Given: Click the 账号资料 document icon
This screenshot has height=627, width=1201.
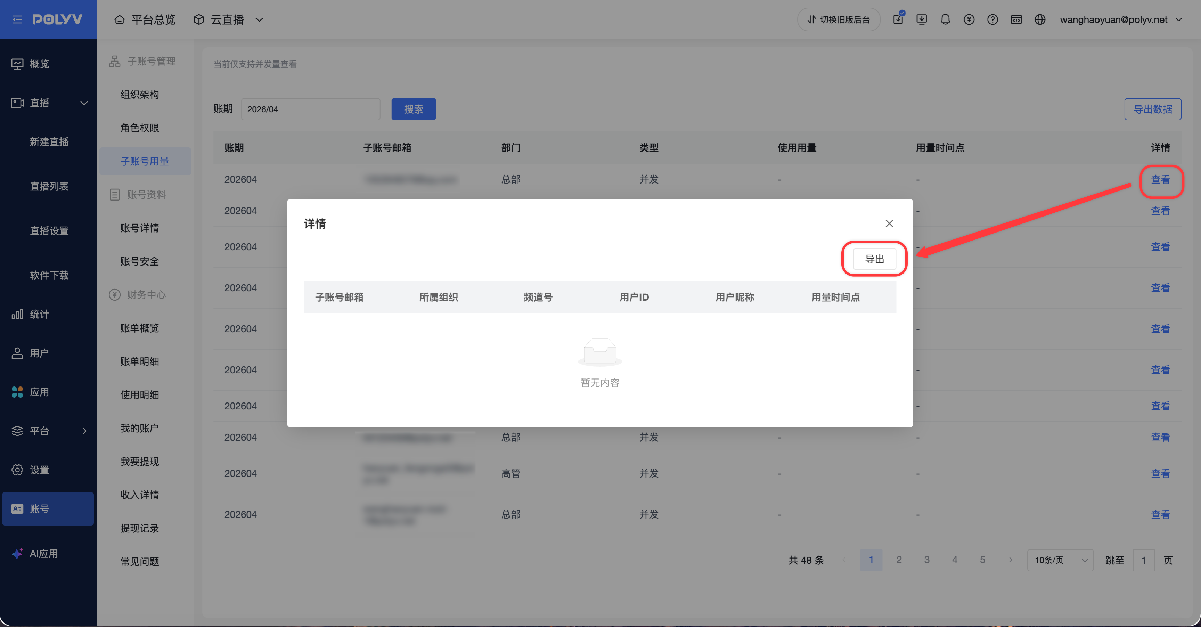Looking at the screenshot, I should (x=115, y=195).
